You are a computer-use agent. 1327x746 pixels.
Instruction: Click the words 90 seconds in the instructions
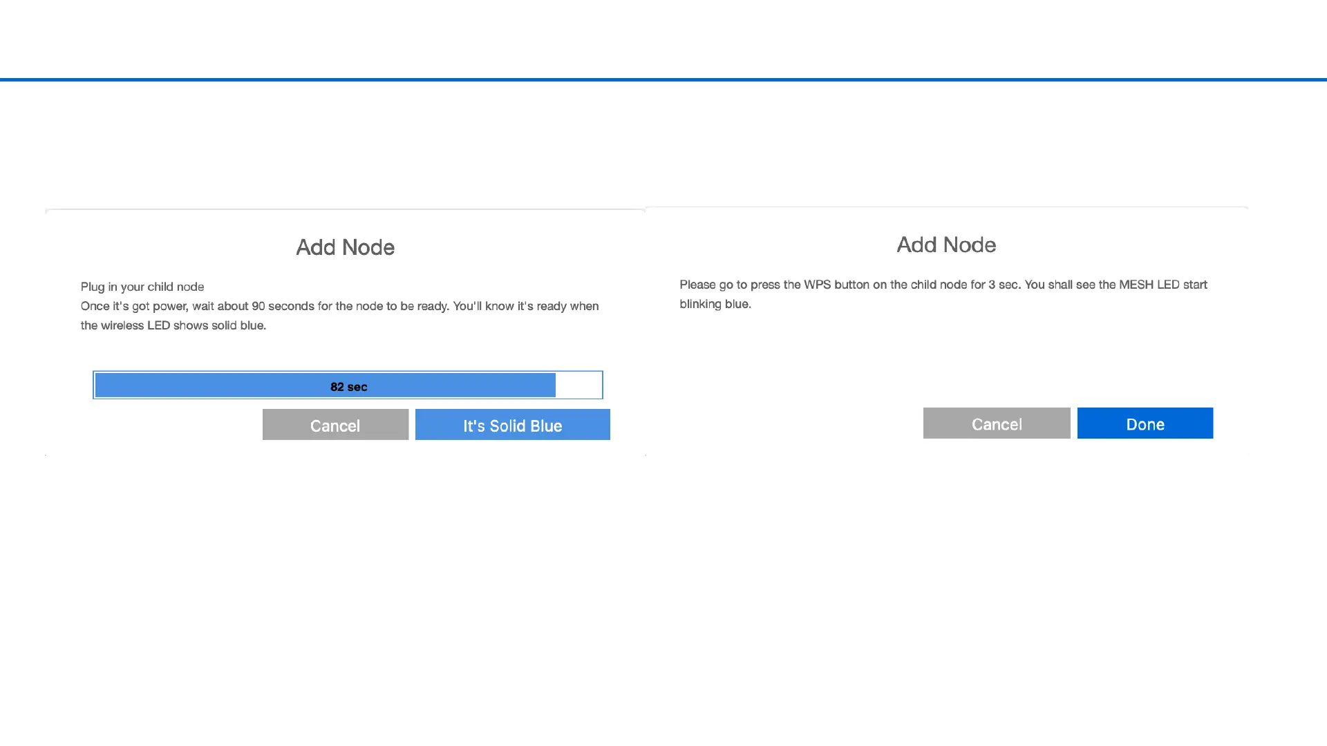point(283,306)
